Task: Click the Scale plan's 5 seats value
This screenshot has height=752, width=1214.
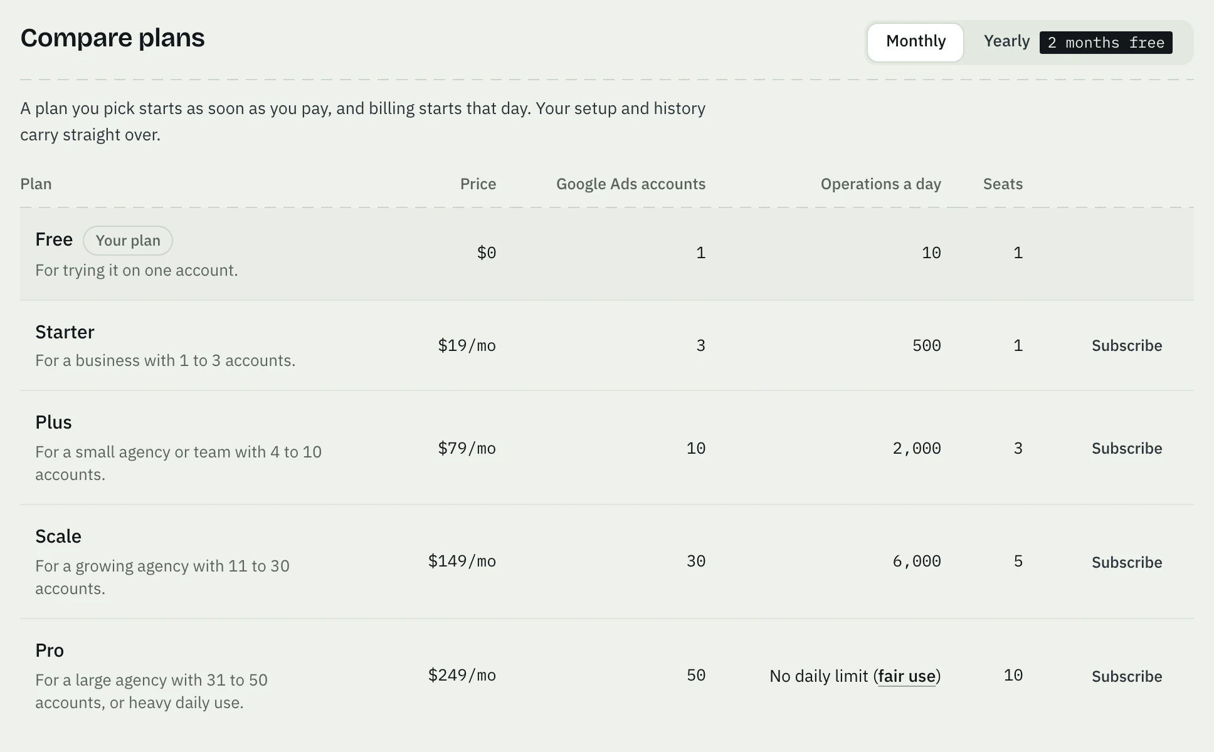Action: (1018, 561)
